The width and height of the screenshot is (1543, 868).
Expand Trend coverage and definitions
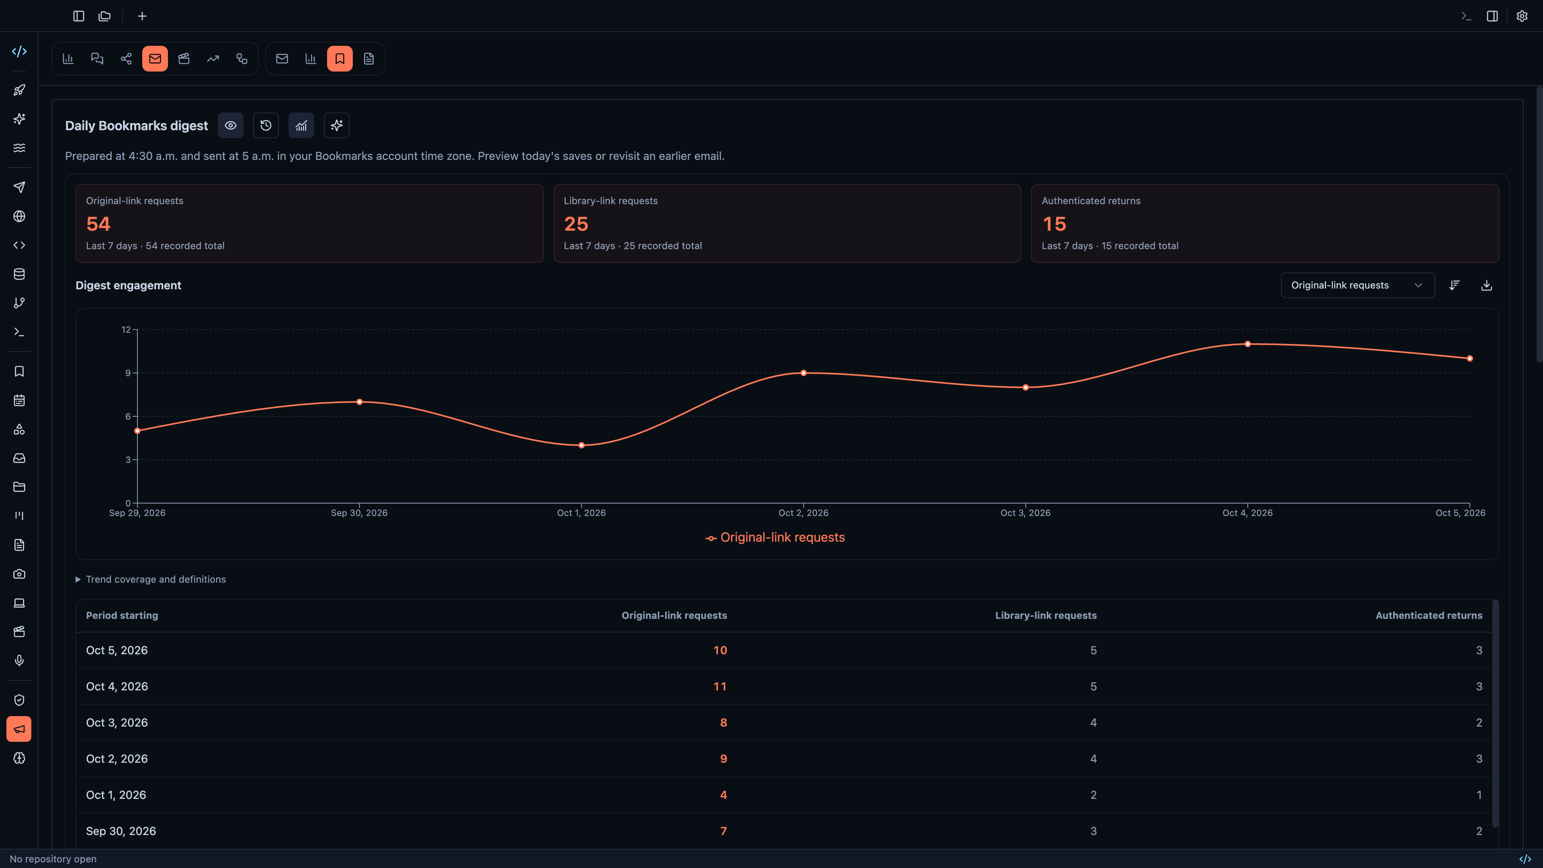[x=151, y=579]
